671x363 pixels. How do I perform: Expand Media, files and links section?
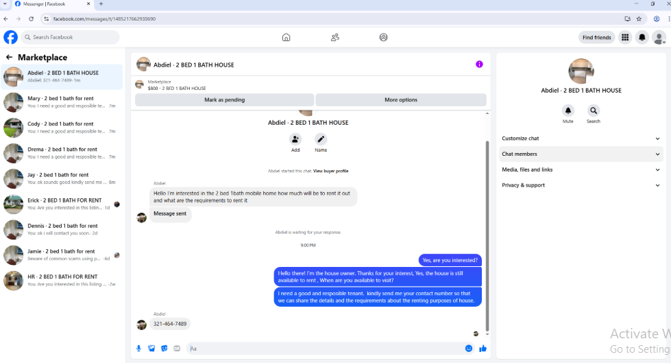[581, 169]
